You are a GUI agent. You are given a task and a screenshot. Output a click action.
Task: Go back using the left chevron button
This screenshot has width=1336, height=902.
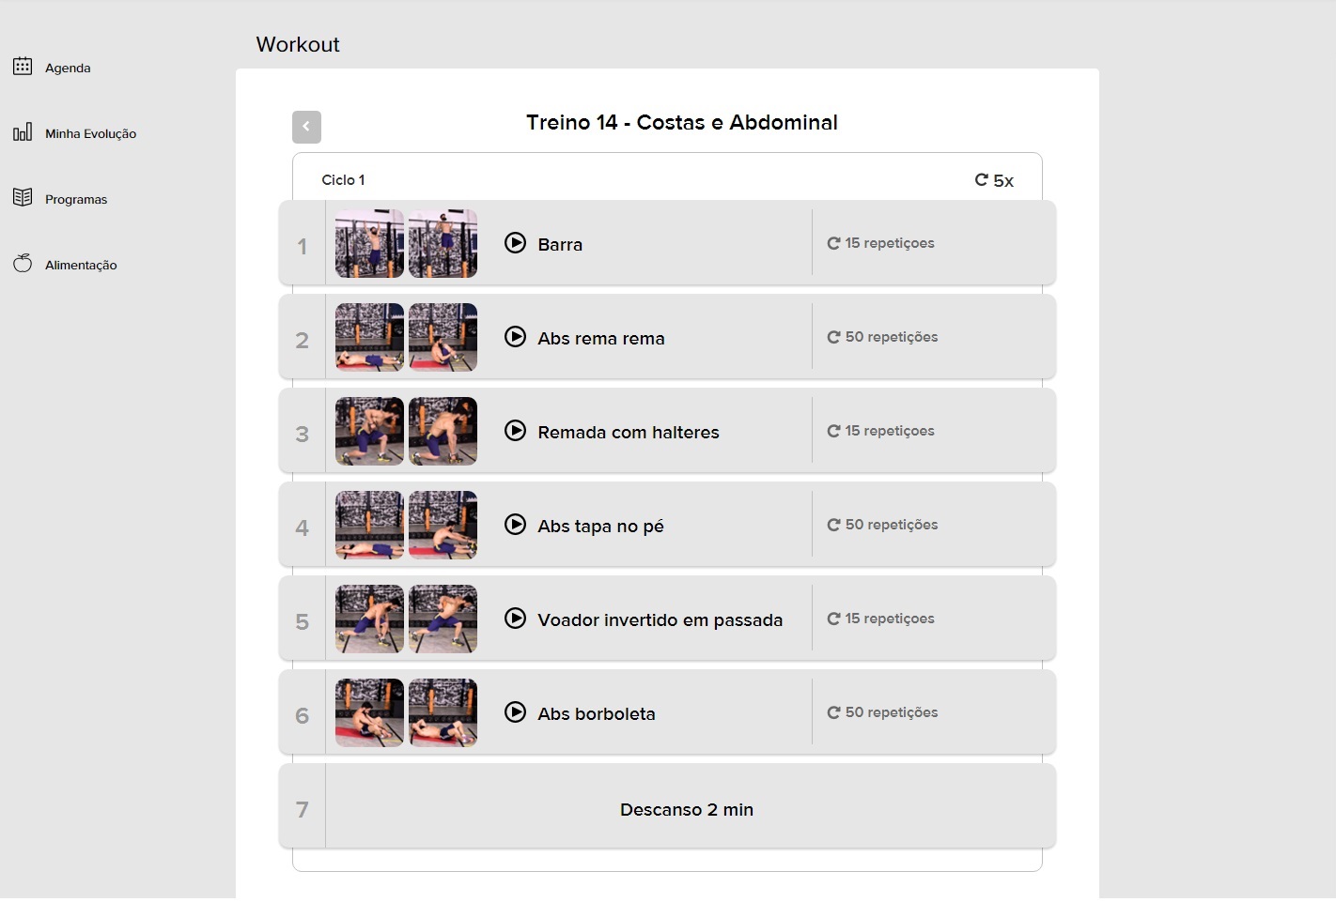(306, 127)
